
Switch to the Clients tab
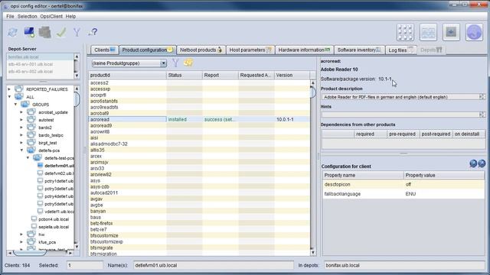[x=105, y=50]
